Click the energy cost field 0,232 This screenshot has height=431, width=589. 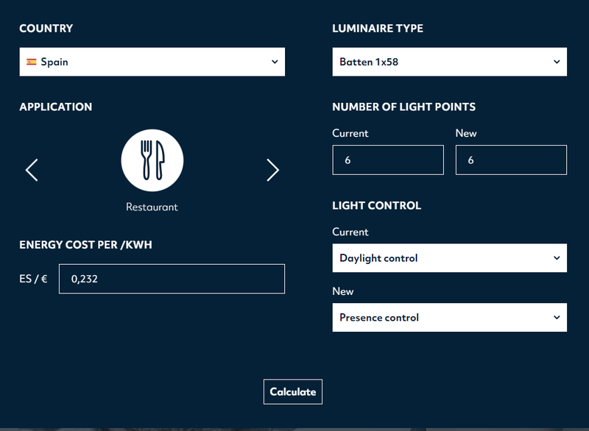tap(172, 279)
